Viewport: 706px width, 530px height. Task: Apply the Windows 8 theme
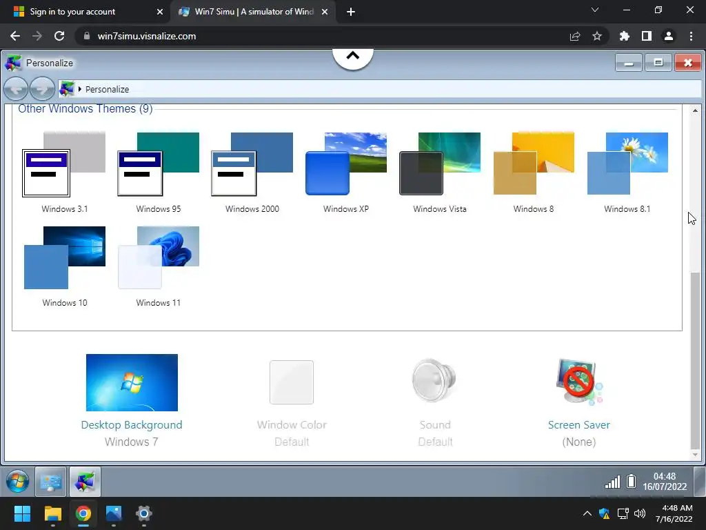[x=534, y=164]
